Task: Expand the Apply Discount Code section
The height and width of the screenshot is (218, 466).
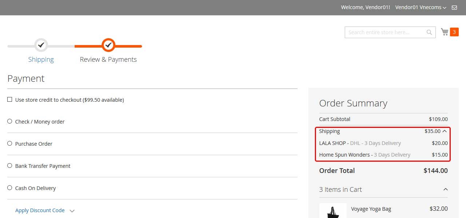Action: (40, 210)
